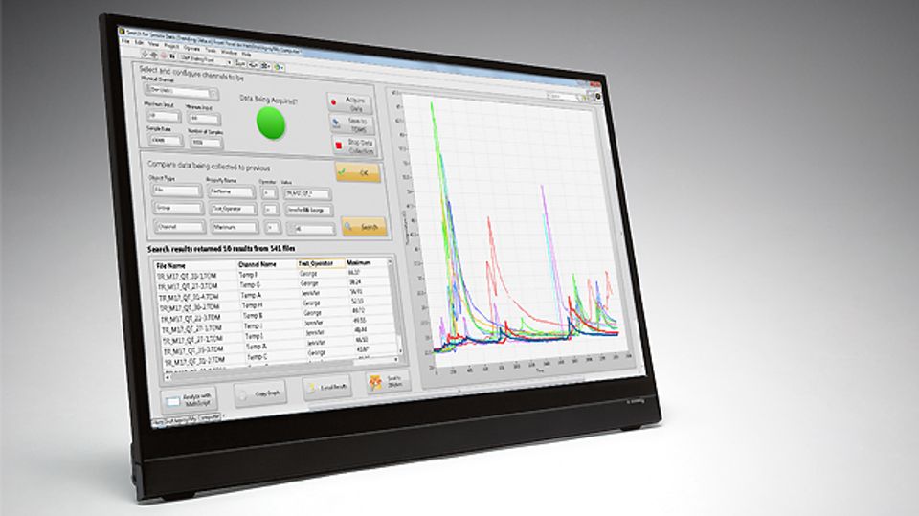Click the red Abort Execution toolbar icon
The image size is (919, 516).
tap(163, 56)
